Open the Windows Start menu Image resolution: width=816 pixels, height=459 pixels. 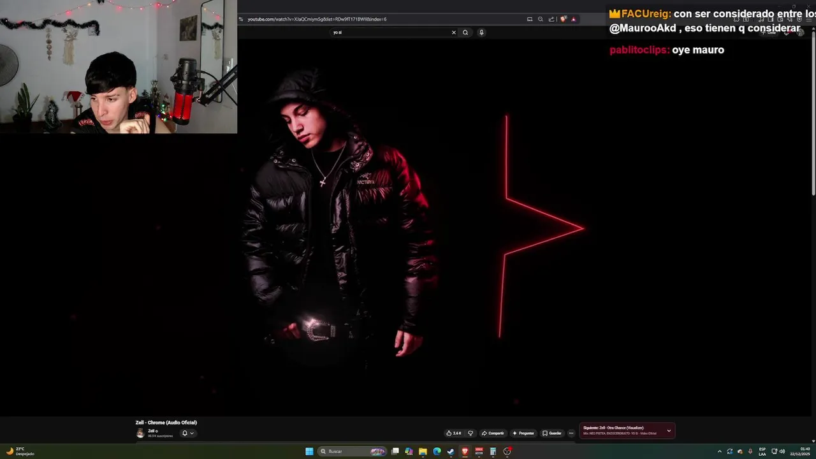coord(309,451)
